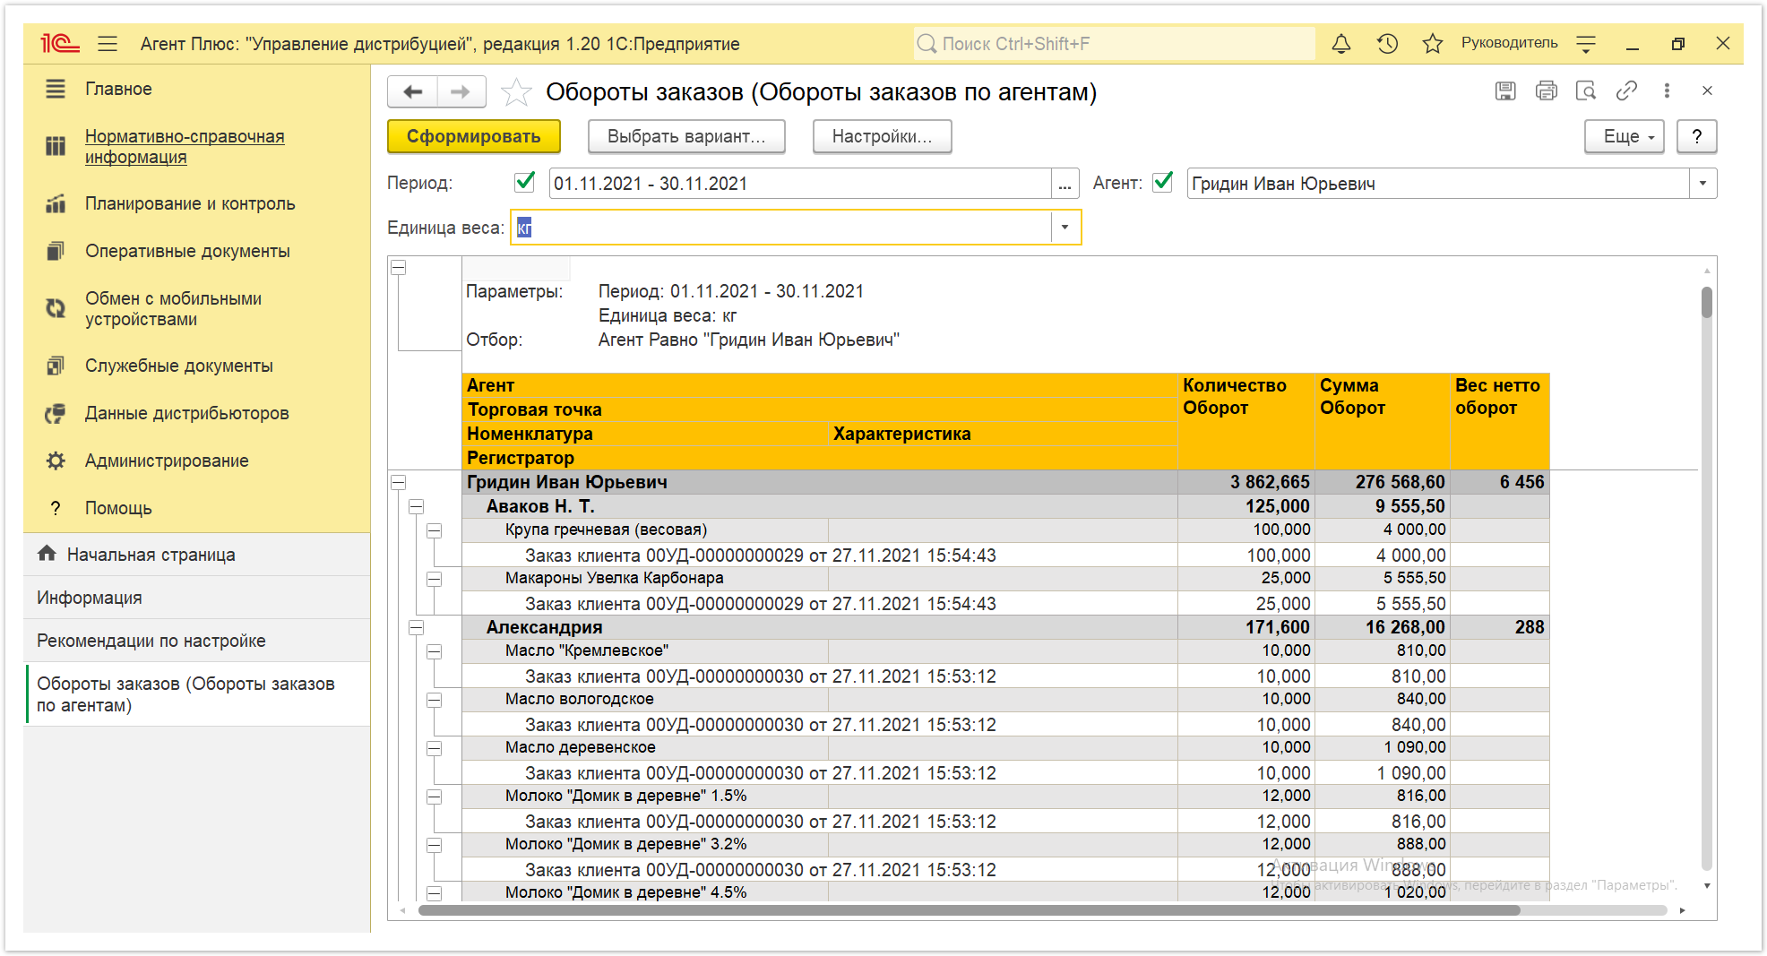This screenshot has width=1767, height=956.
Task: Click Планирование и контроль chart icon
Action: click(x=56, y=203)
